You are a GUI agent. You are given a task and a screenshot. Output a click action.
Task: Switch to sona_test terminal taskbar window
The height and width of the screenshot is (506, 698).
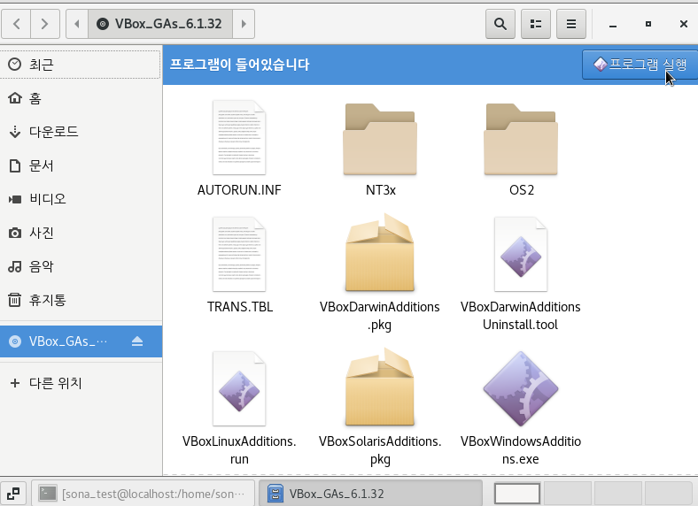tap(143, 494)
